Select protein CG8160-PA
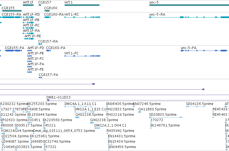 point(48,51)
